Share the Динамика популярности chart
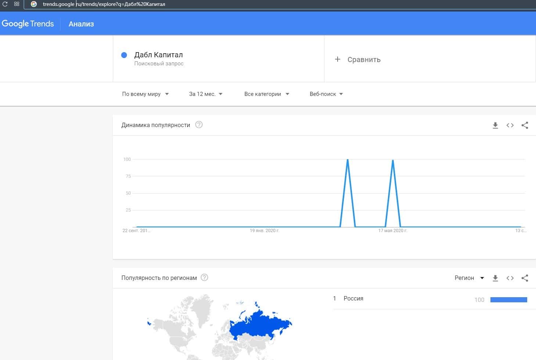The image size is (536, 360). [x=525, y=125]
